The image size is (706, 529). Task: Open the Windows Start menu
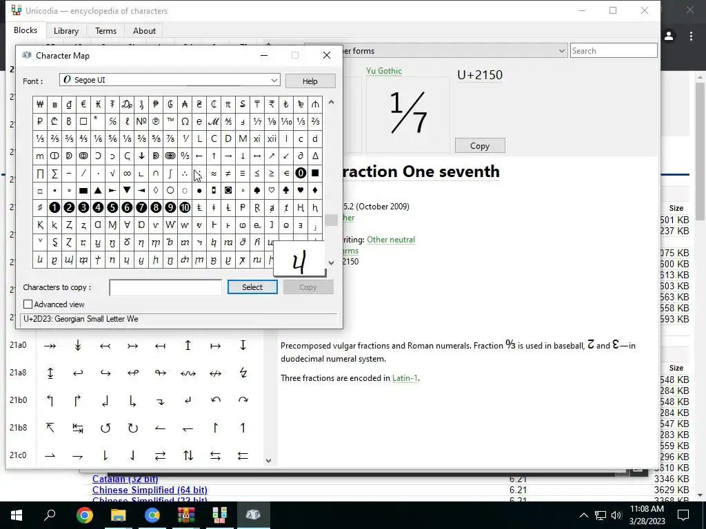[17, 515]
